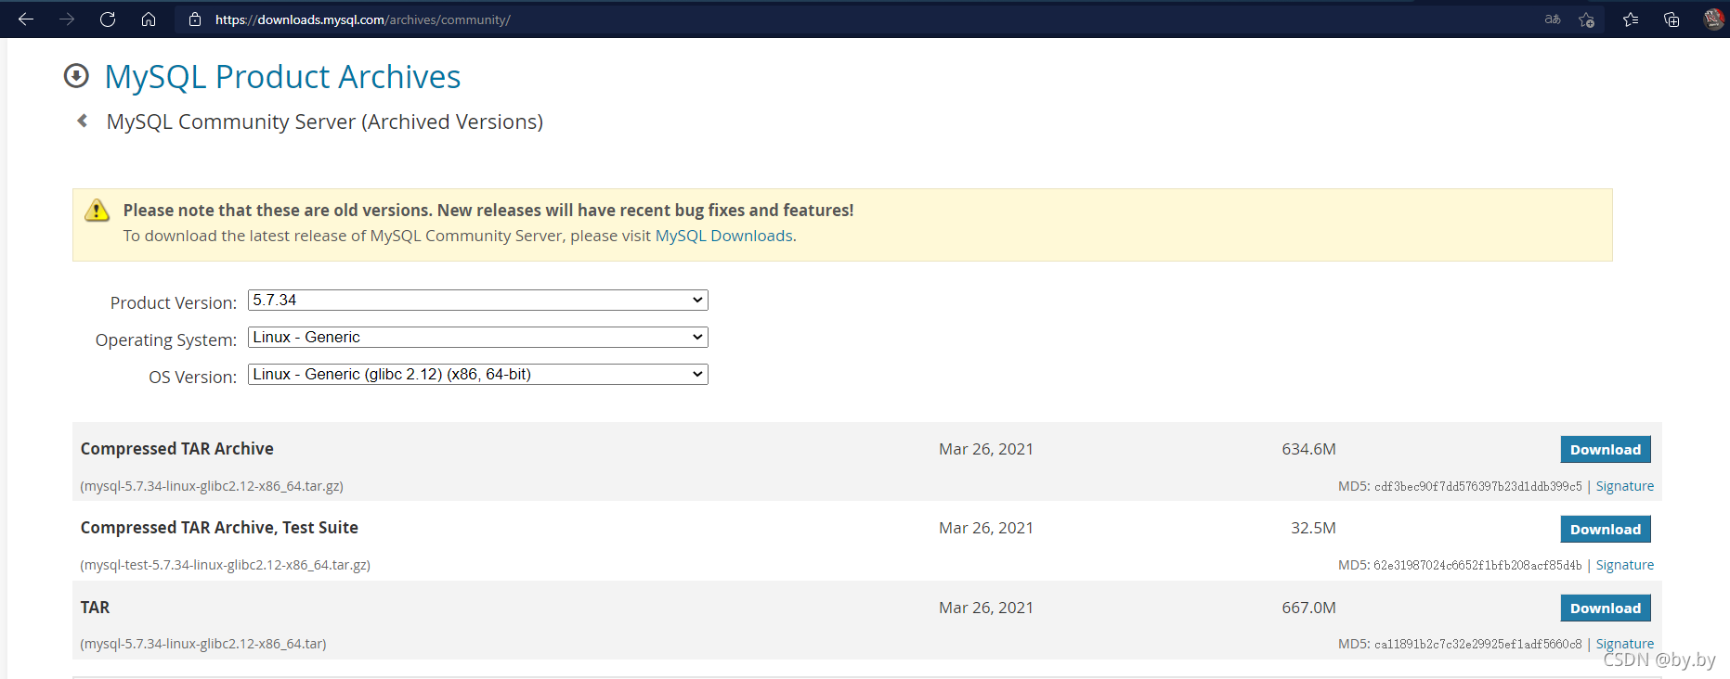This screenshot has width=1730, height=679.
Task: Click MD5 hash cdf3bec90f7dd576397b23d1ddb399c5
Action: click(x=1478, y=486)
